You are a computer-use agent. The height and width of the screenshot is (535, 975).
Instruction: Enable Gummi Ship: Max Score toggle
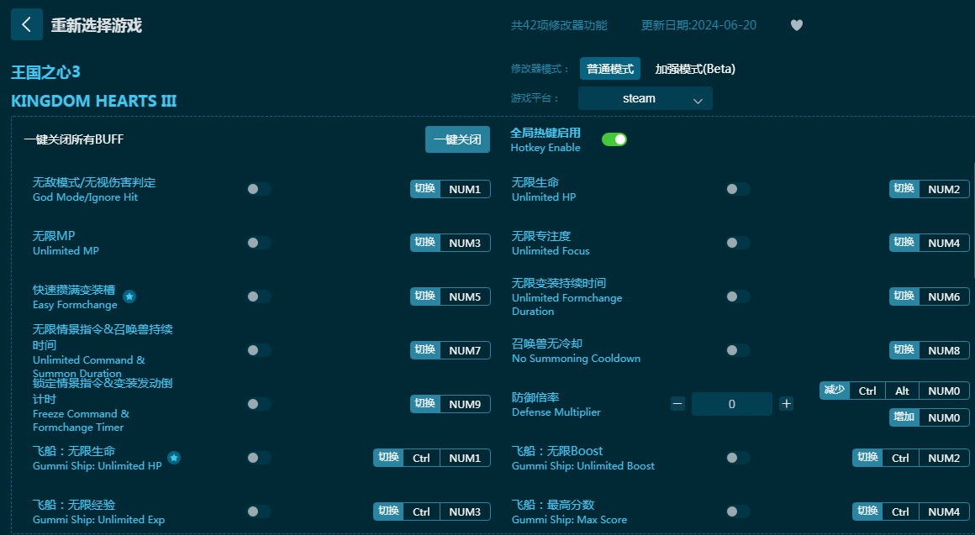(x=737, y=511)
